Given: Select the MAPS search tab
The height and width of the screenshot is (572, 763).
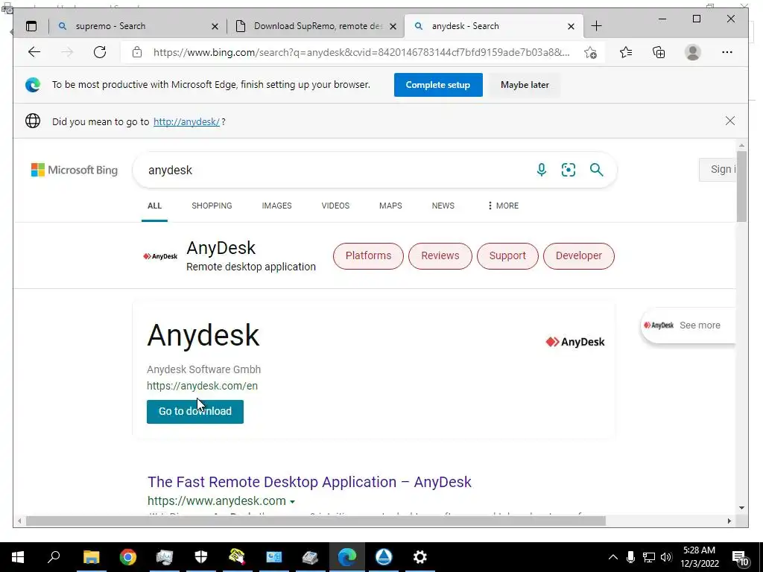Looking at the screenshot, I should [x=390, y=206].
